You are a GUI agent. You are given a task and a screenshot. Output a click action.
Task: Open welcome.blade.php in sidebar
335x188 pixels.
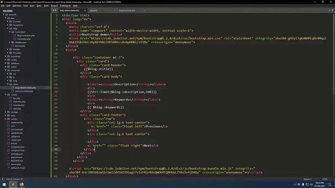[24, 91]
